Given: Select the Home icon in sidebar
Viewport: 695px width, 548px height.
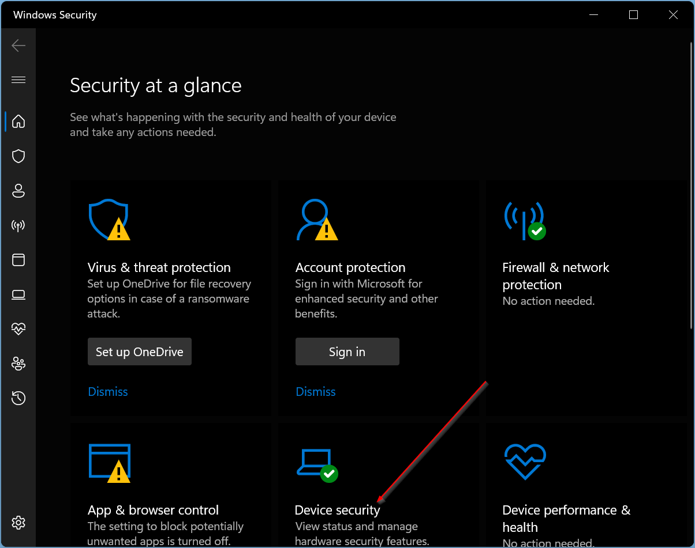Looking at the screenshot, I should point(18,122).
